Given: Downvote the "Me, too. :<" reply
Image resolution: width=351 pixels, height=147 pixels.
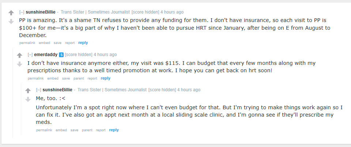Looking at the screenshot, I should point(28,99).
